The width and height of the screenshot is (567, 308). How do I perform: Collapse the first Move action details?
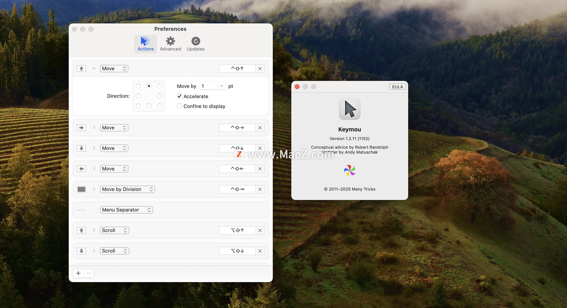pyautogui.click(x=94, y=69)
